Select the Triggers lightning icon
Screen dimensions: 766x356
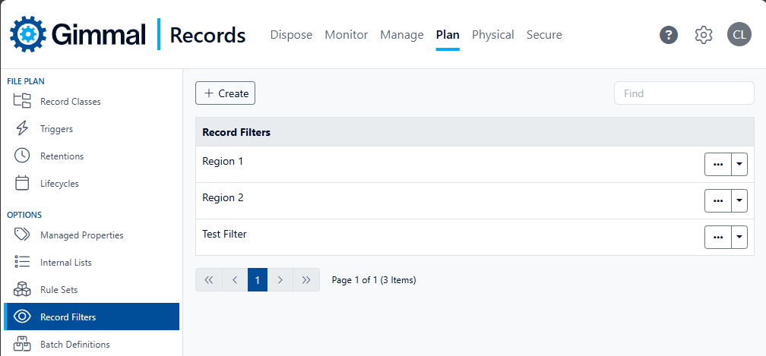coord(22,129)
